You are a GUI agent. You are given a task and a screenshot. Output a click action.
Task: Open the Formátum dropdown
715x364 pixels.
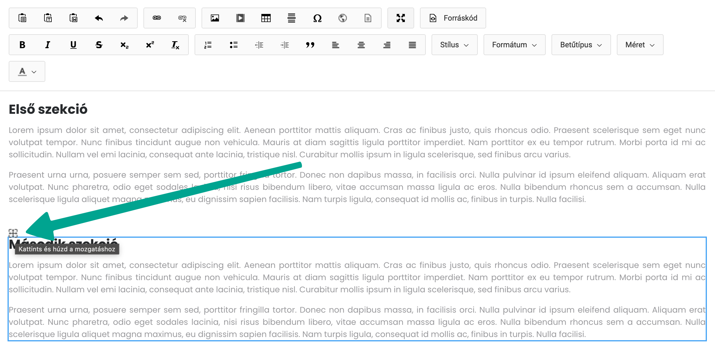514,45
